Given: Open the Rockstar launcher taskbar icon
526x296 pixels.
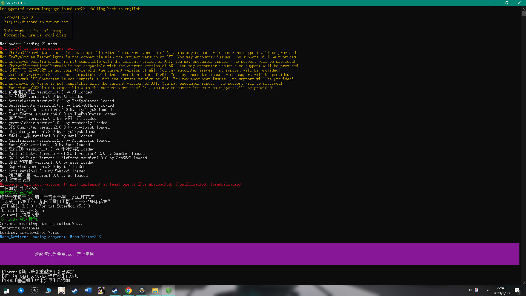Looking at the screenshot, I should coord(142,291).
